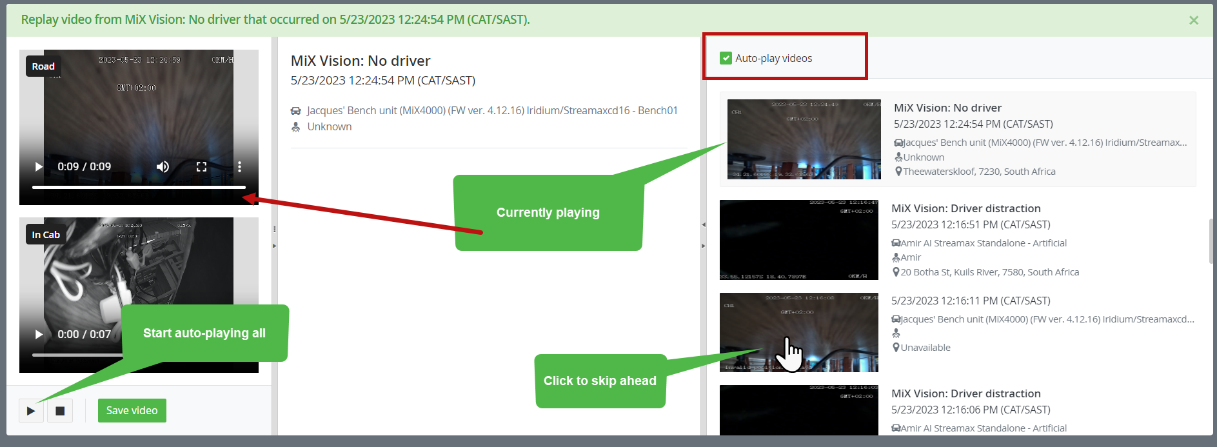Image resolution: width=1217 pixels, height=447 pixels.
Task: Skip ahead to the 12:16:11 PM video thumbnail
Action: (799, 332)
